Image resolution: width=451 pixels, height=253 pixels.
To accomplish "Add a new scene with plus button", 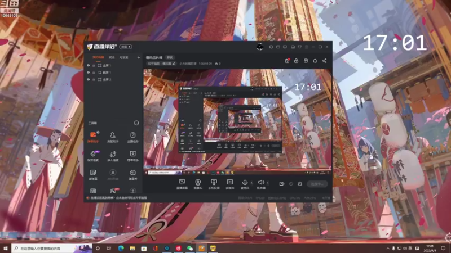I will [x=139, y=57].
